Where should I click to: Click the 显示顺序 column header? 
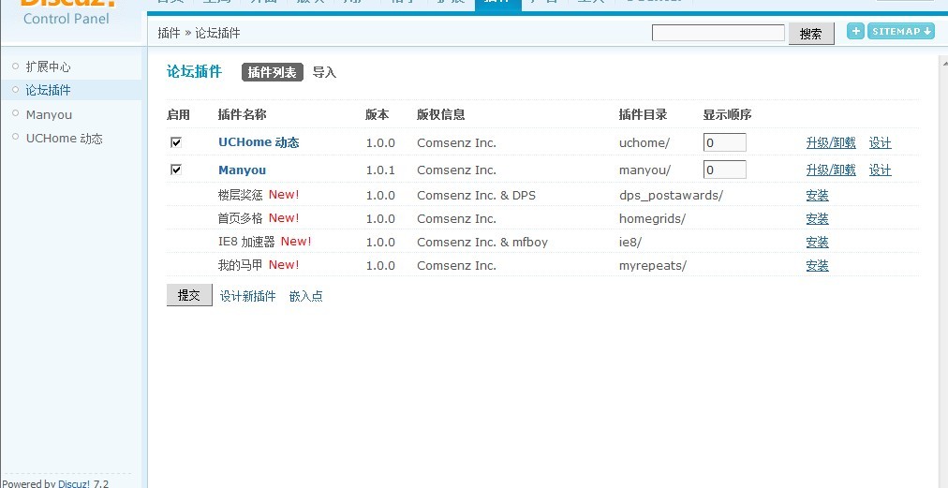point(727,114)
